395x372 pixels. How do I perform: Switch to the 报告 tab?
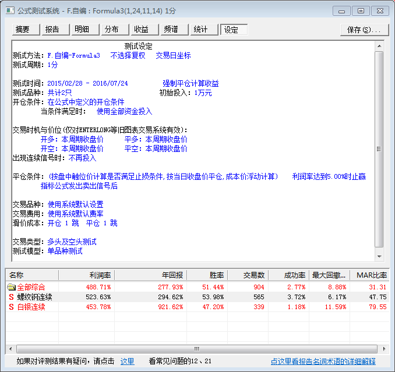point(56,30)
